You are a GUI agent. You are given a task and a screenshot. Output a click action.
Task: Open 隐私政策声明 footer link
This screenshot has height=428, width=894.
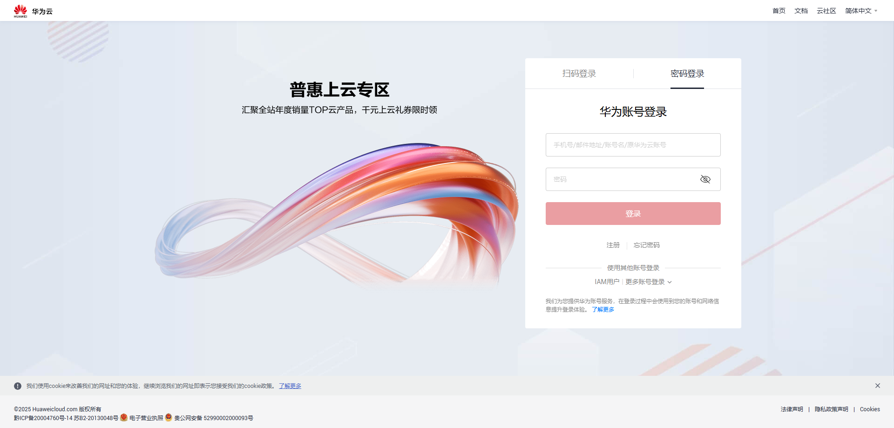tap(832, 409)
